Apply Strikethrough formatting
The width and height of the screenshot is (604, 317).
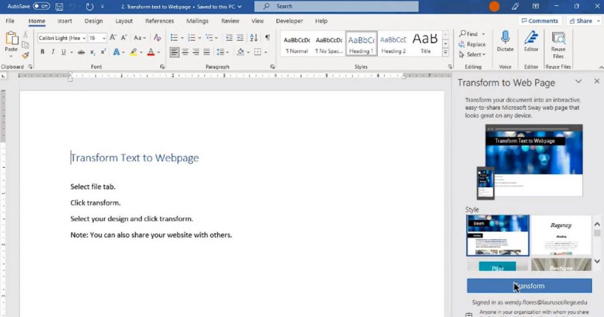(x=81, y=52)
